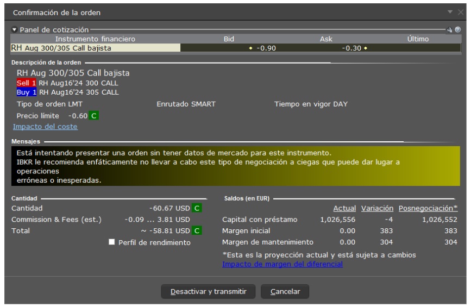Click the green C icon beside Total -58.81 USD
The width and height of the screenshot is (471, 306).
click(x=197, y=230)
